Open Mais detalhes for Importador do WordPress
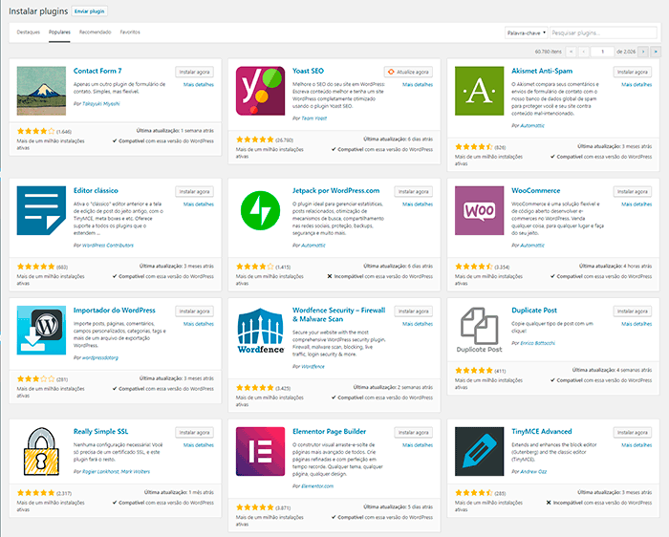 [x=199, y=324]
